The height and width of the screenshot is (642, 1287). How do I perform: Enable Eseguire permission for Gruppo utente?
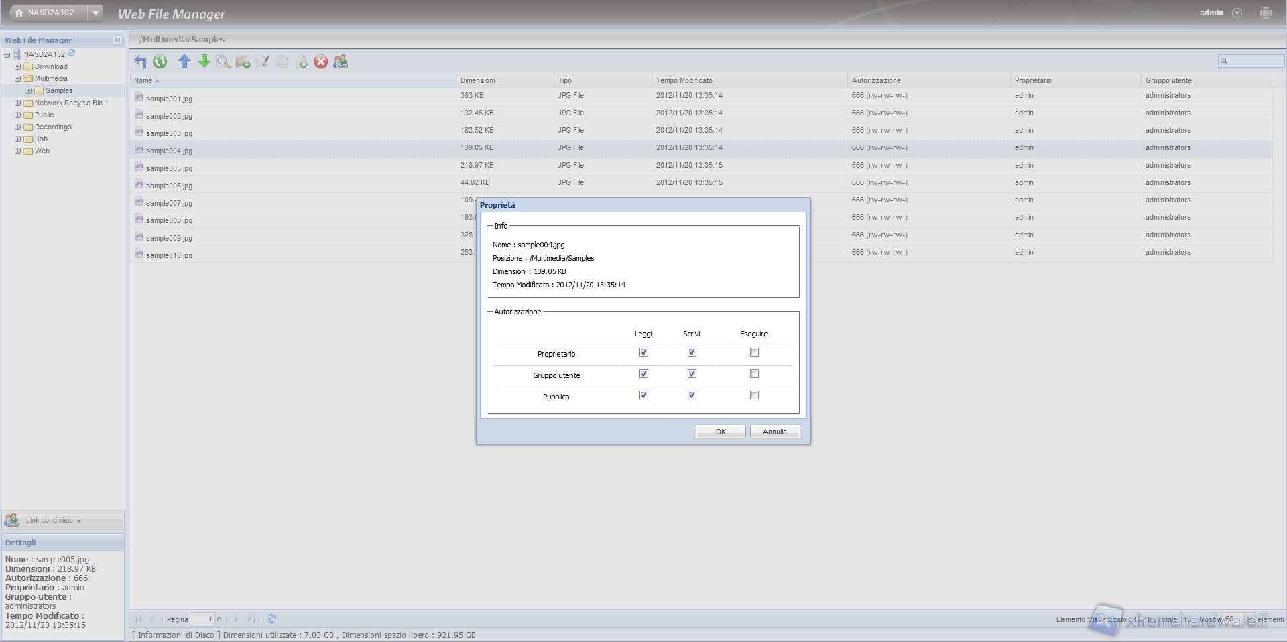[x=754, y=374]
